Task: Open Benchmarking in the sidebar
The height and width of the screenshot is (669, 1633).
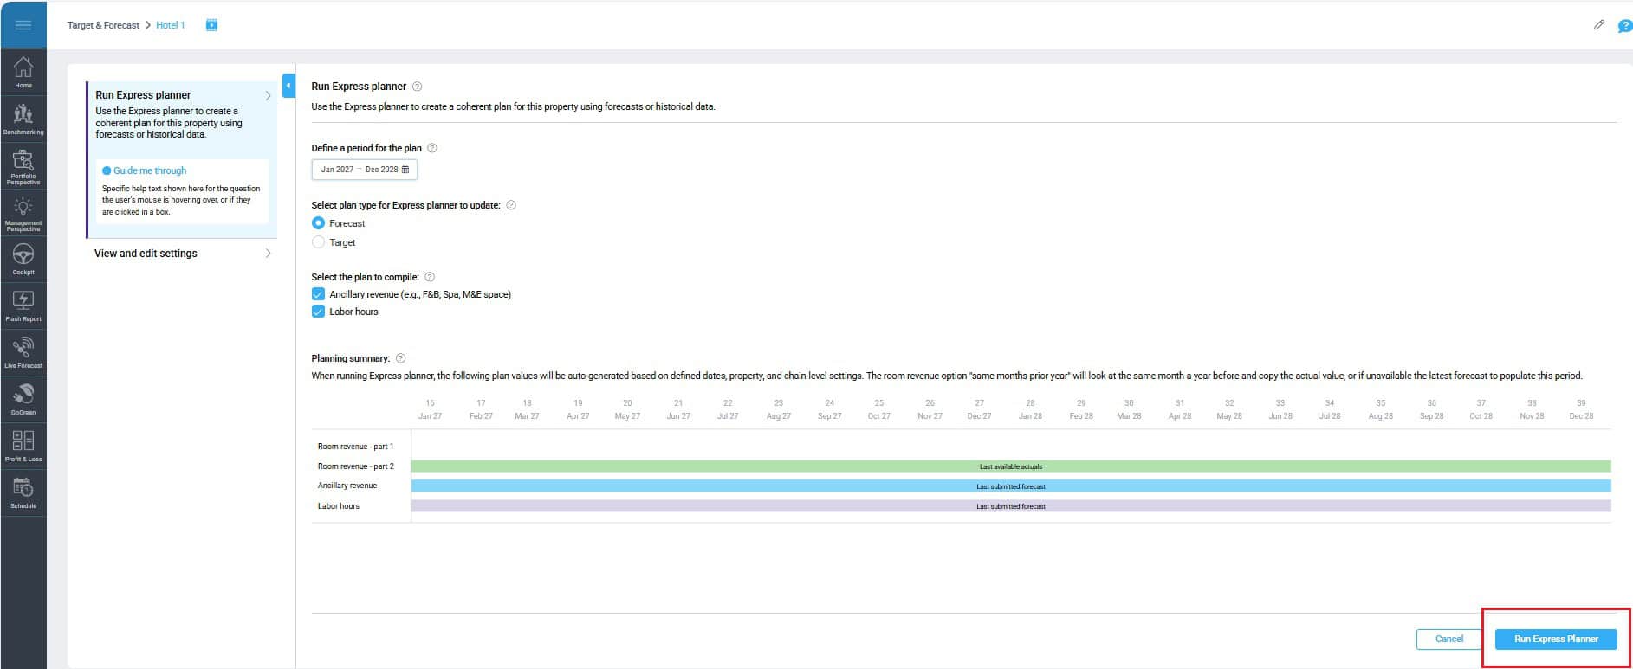Action: point(23,119)
